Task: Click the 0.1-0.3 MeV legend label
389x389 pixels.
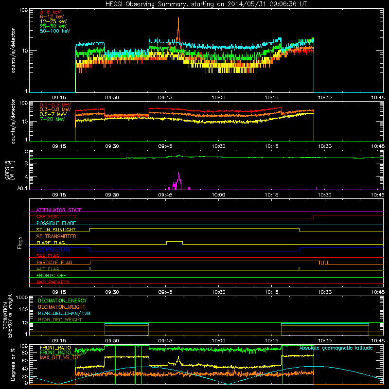Action: tap(55, 105)
